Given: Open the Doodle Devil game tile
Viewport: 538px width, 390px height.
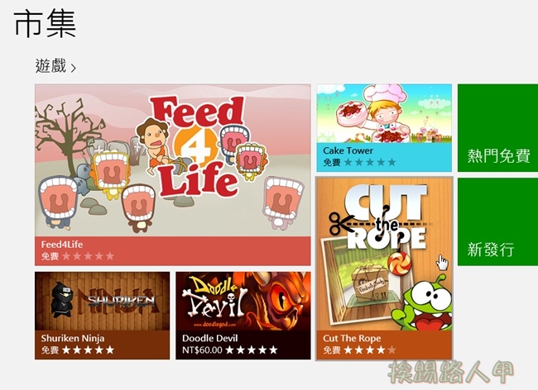Looking at the screenshot, I should 243,316.
